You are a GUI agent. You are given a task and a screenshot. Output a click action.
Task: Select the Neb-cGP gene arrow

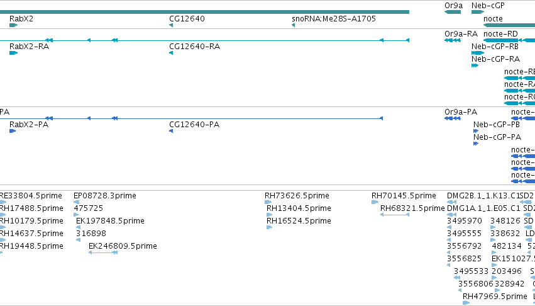coord(478,12)
